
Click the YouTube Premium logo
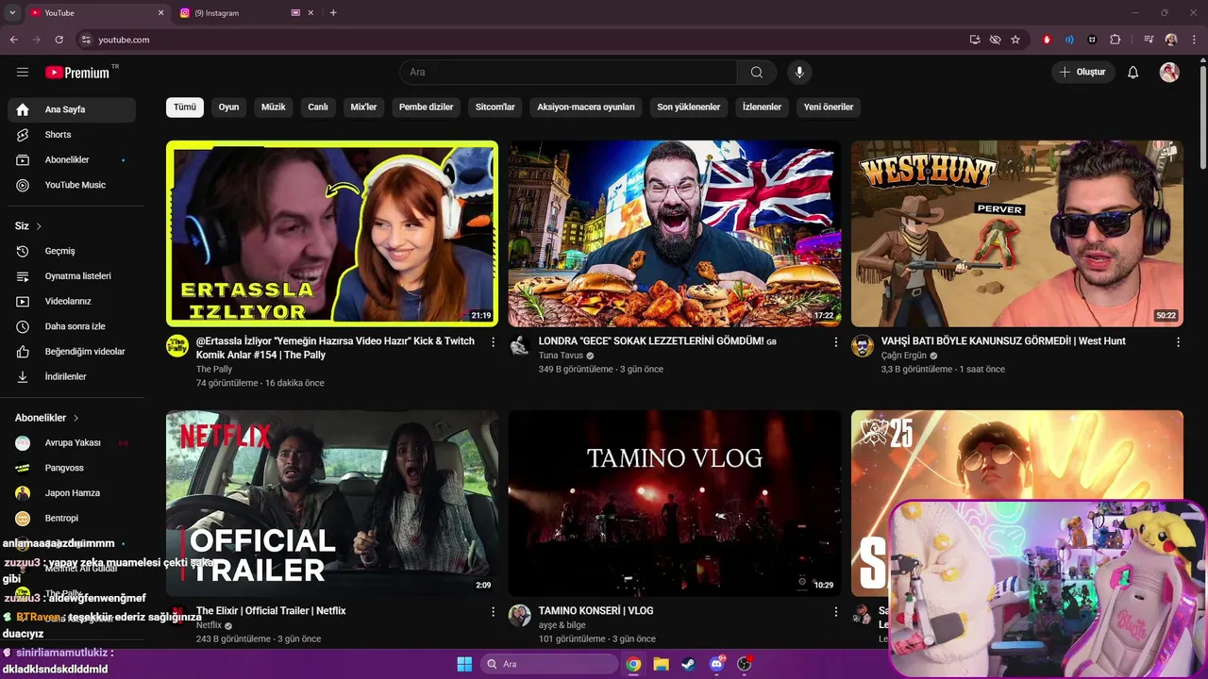[x=77, y=73]
